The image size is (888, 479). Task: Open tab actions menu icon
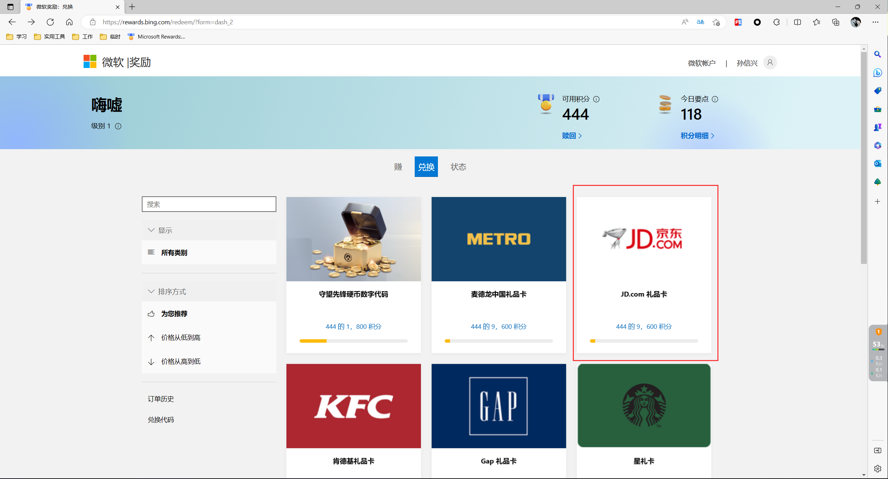coord(10,7)
